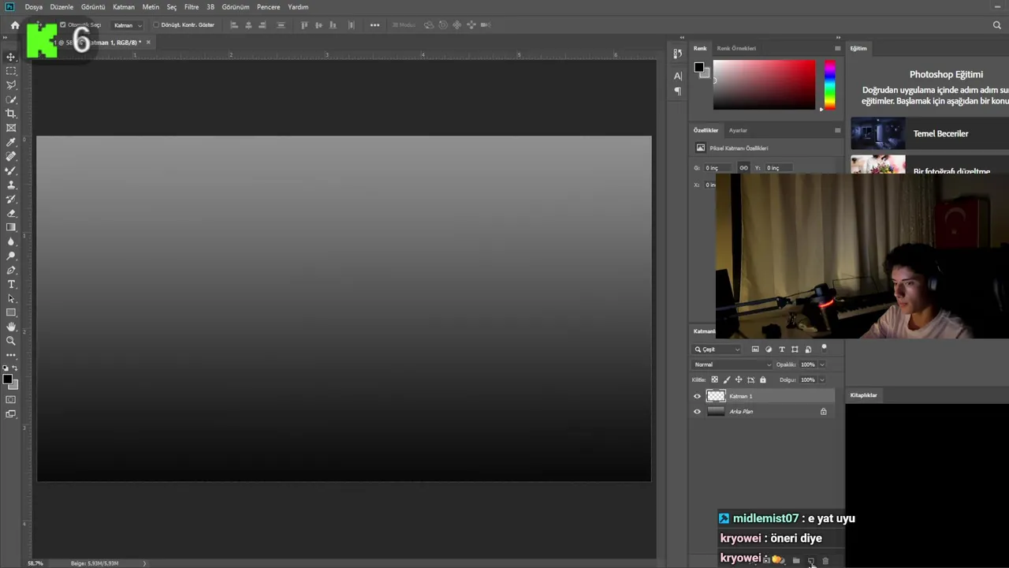The height and width of the screenshot is (568, 1009).
Task: Select the Healing Brush tool
Action: [11, 156]
